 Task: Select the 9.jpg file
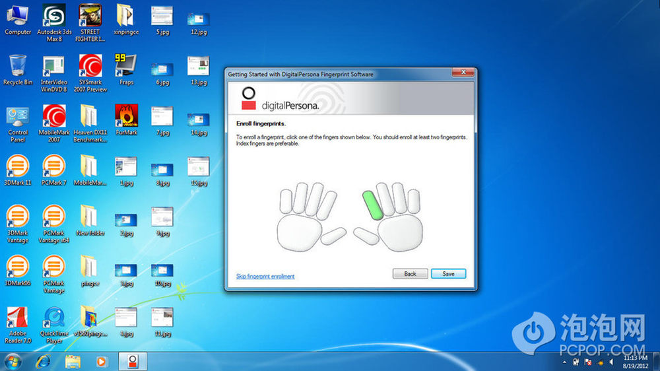coord(162,222)
